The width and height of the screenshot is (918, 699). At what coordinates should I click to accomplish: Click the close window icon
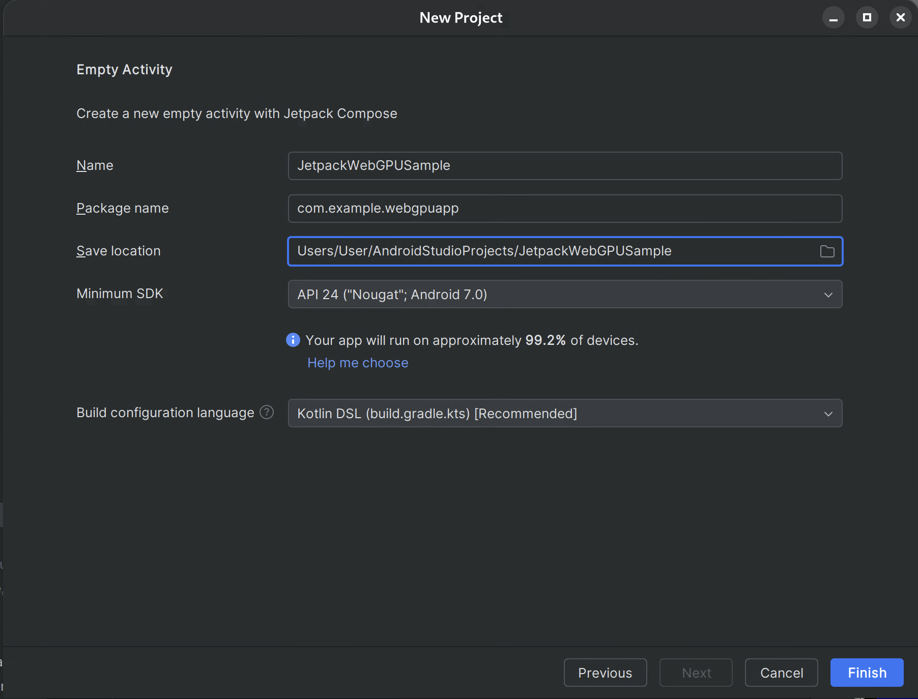coord(900,17)
